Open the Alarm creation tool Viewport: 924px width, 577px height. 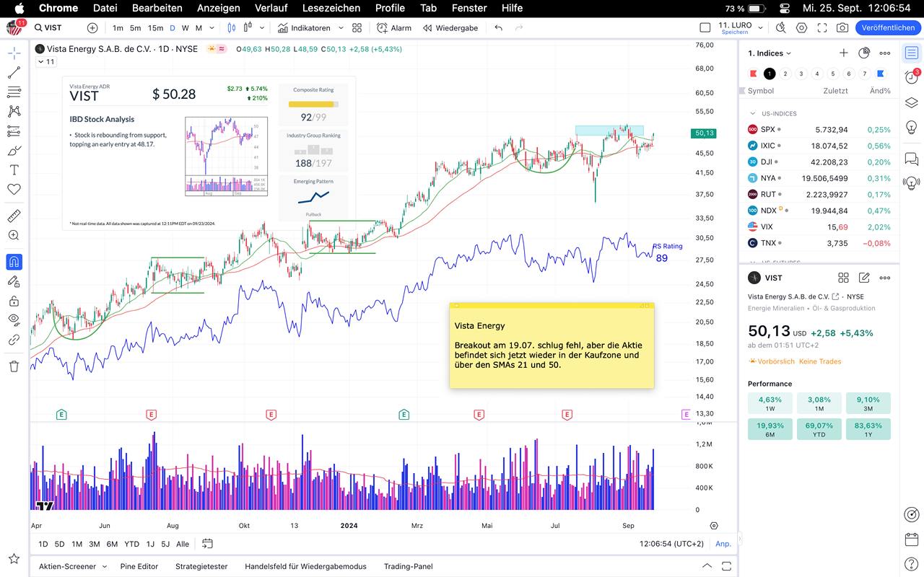click(394, 28)
